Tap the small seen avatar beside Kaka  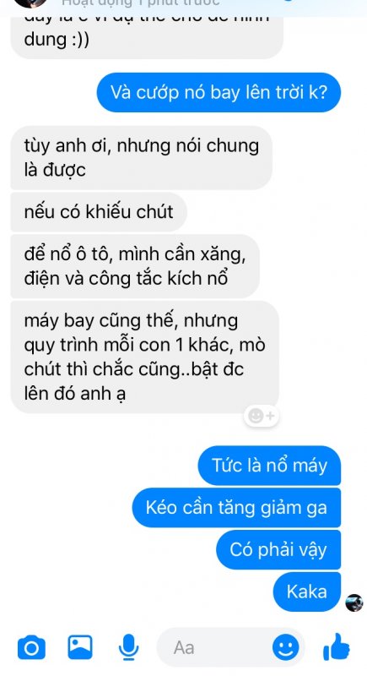coord(354,602)
